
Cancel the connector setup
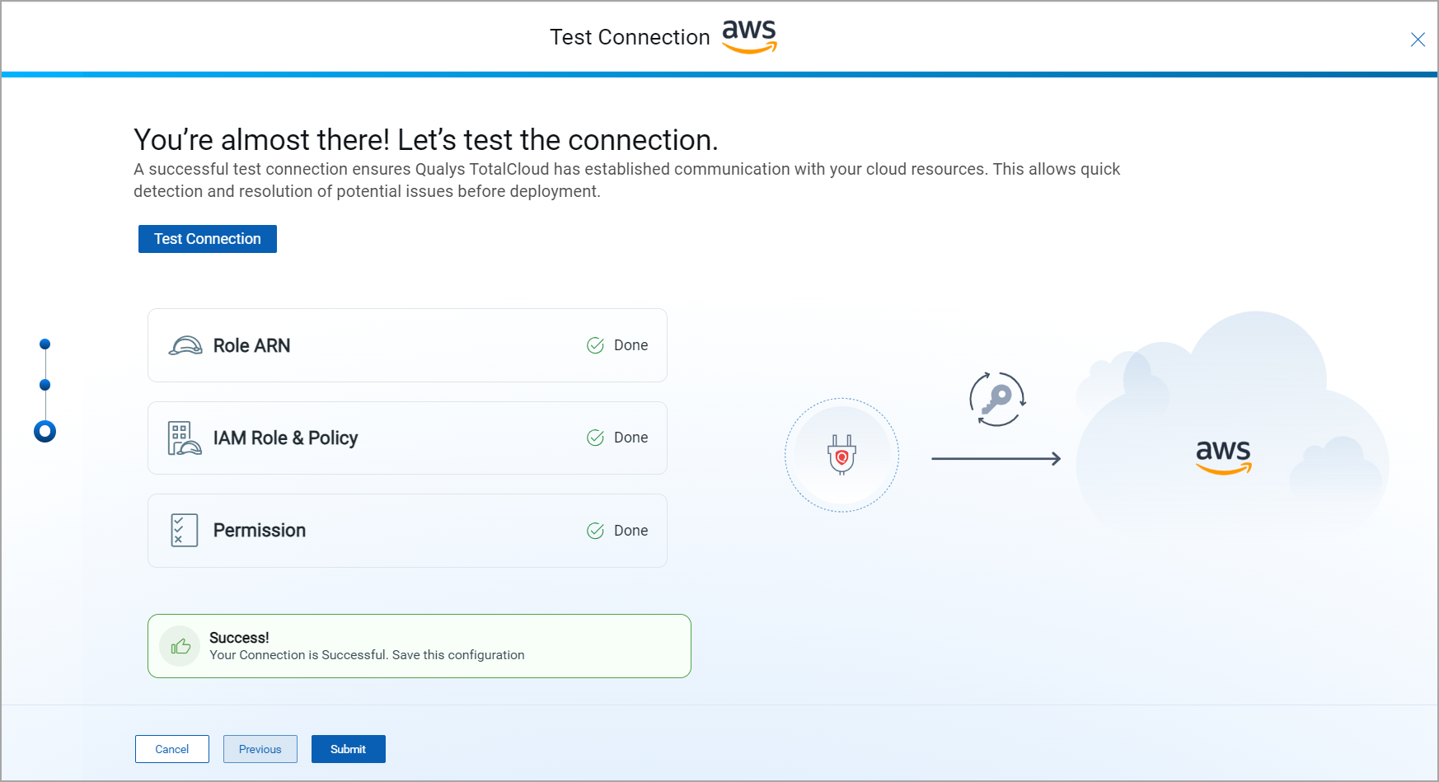pos(172,749)
